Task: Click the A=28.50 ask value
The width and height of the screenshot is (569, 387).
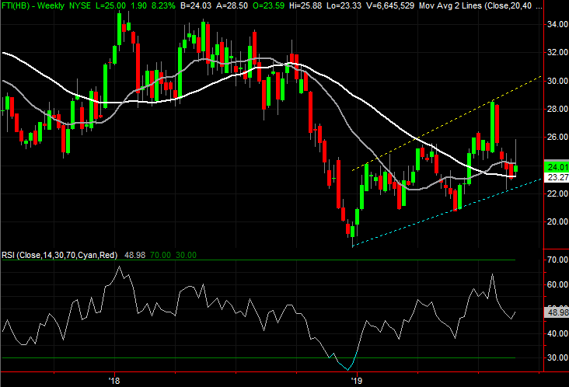Action: [232, 5]
